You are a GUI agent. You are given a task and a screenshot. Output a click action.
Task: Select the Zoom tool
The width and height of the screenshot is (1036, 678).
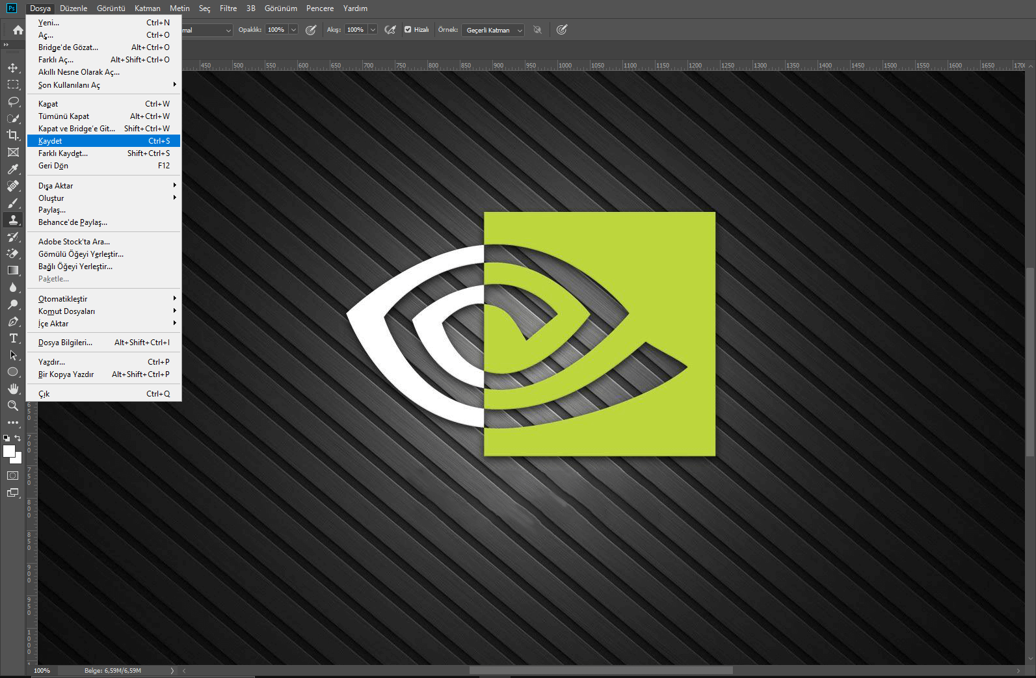[x=13, y=406]
